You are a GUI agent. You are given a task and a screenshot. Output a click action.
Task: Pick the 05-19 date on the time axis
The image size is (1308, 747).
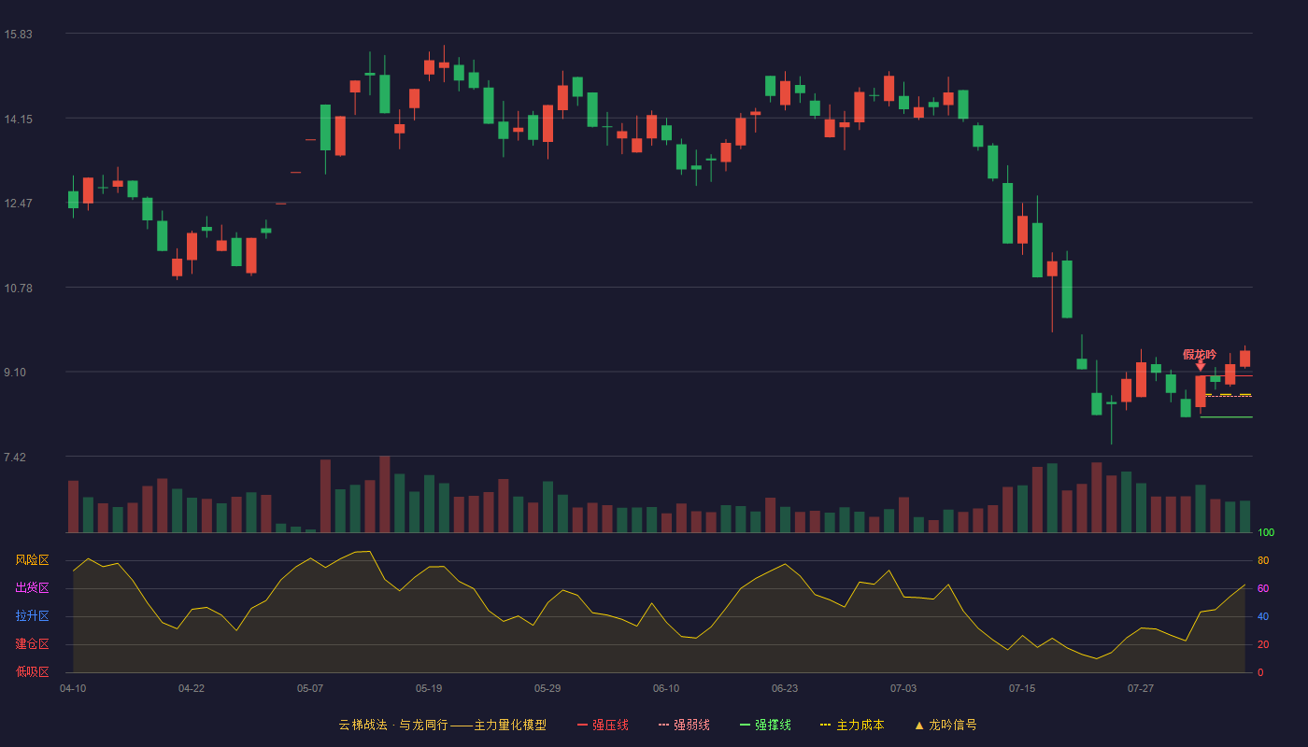tap(429, 688)
